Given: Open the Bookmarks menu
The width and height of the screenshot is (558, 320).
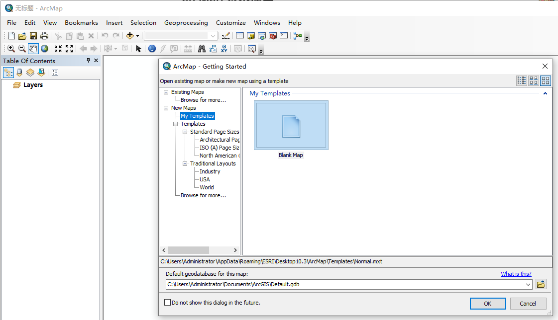Looking at the screenshot, I should click(x=81, y=22).
